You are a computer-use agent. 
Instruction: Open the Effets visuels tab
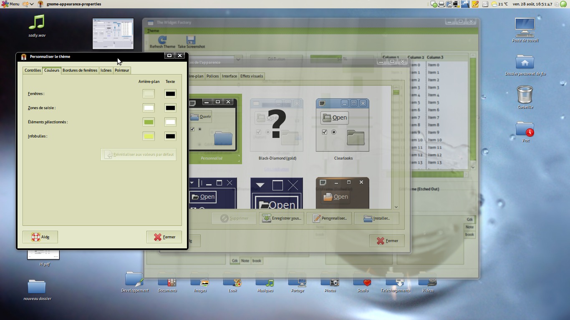[x=252, y=76]
